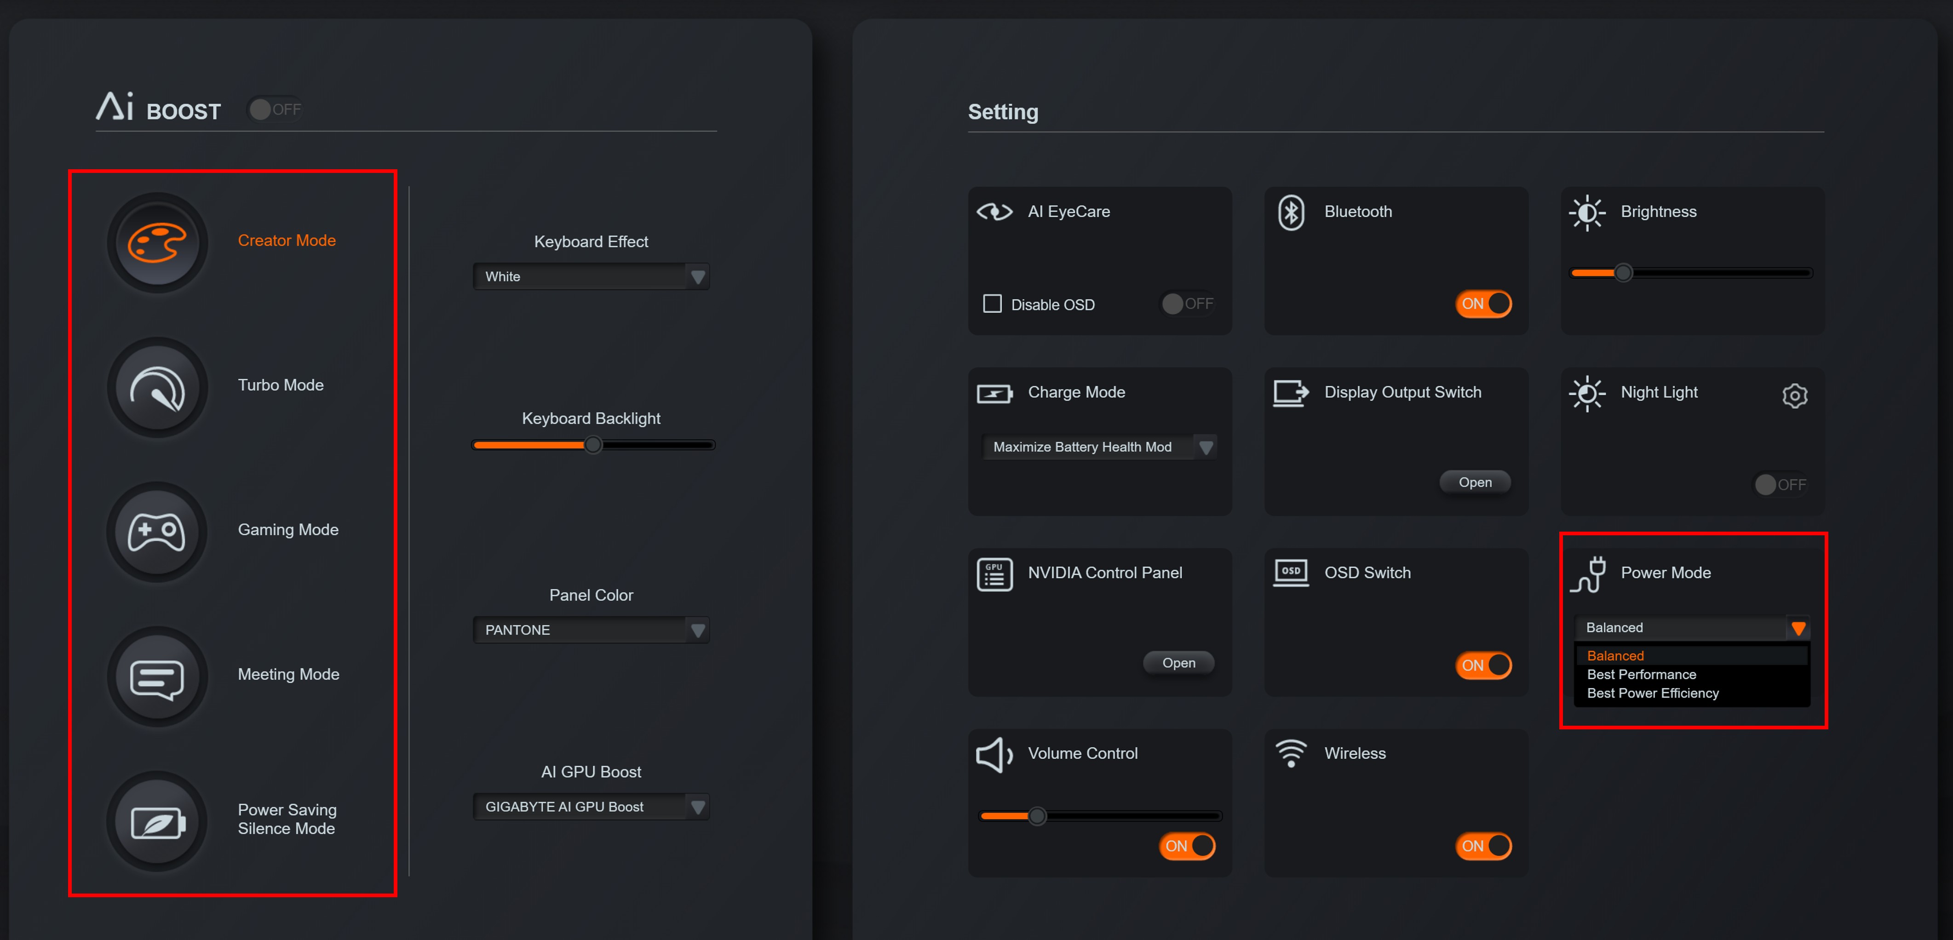Switch to Gaming Mode controller icon

[x=157, y=532]
